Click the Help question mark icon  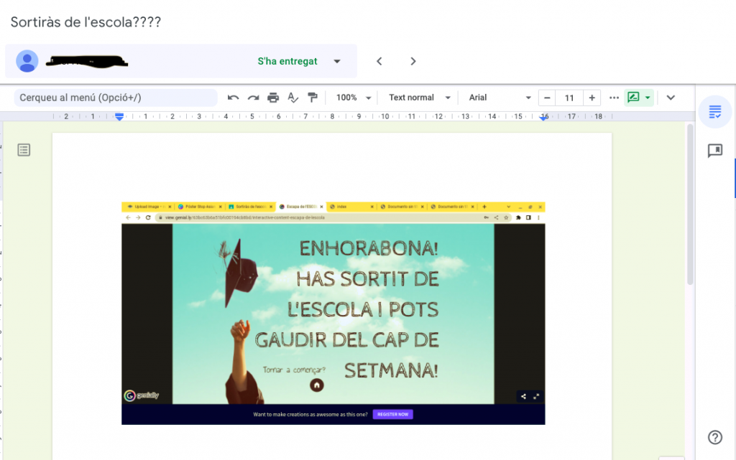point(714,437)
